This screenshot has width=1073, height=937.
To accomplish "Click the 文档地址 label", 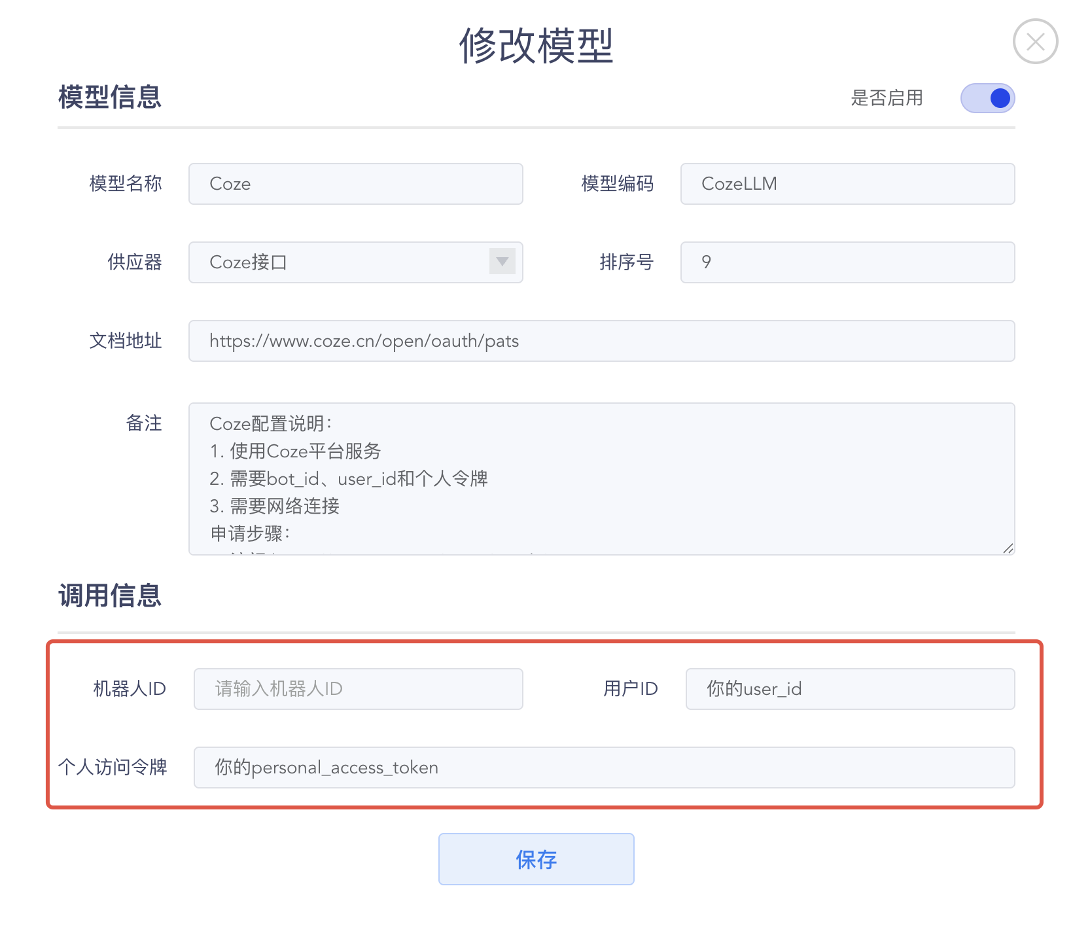I will tap(126, 341).
